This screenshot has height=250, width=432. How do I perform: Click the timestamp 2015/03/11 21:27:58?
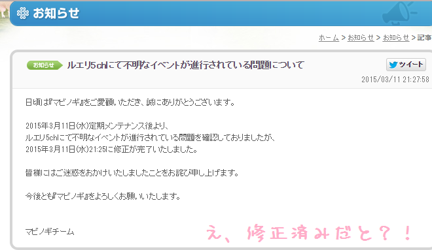pyautogui.click(x=395, y=80)
